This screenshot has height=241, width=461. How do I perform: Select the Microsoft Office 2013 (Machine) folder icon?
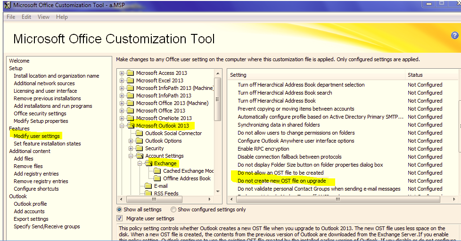click(130, 103)
